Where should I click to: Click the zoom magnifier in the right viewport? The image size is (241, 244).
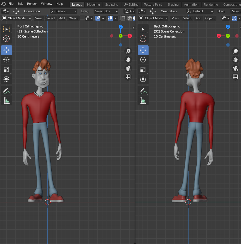235,51
